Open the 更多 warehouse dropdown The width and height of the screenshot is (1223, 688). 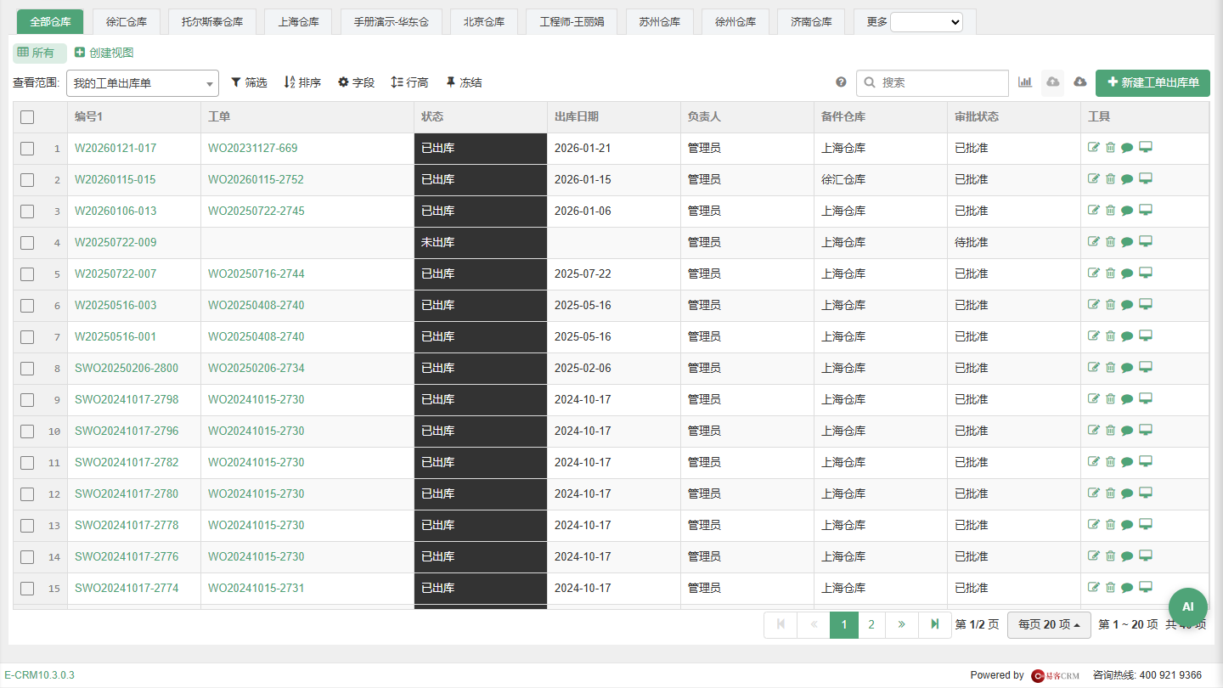coord(926,22)
